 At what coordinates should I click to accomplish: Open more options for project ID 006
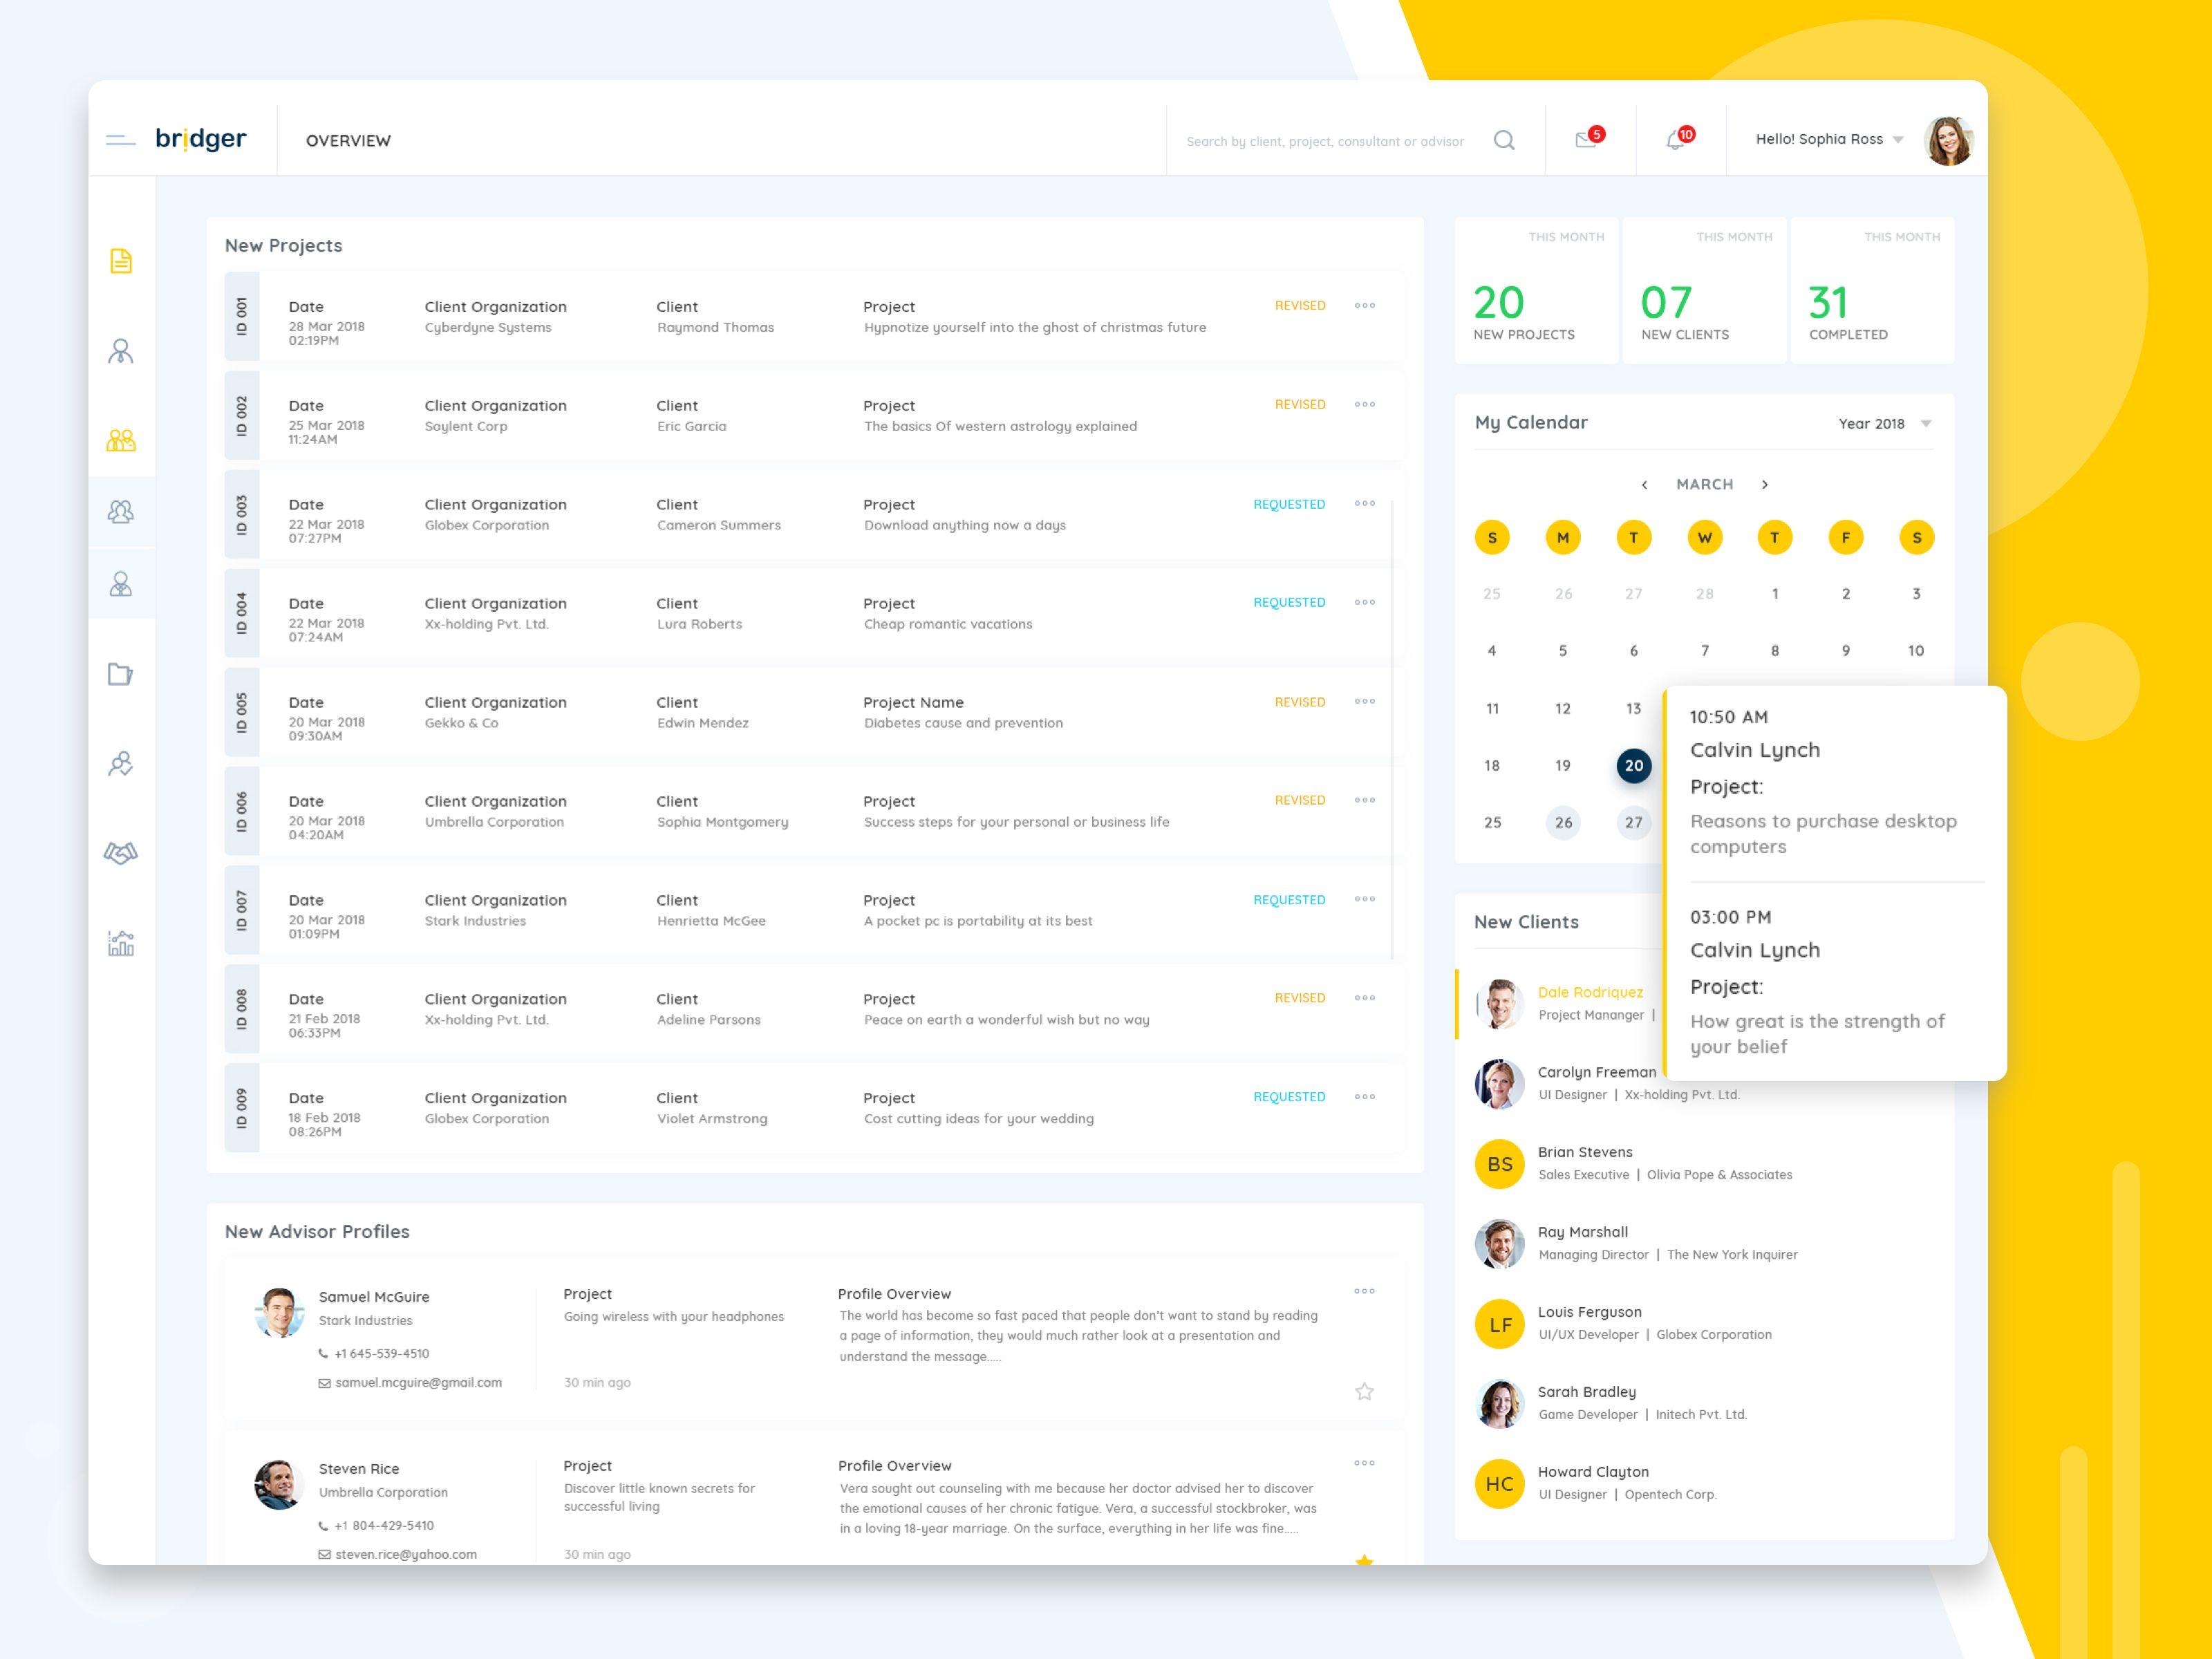point(1365,801)
